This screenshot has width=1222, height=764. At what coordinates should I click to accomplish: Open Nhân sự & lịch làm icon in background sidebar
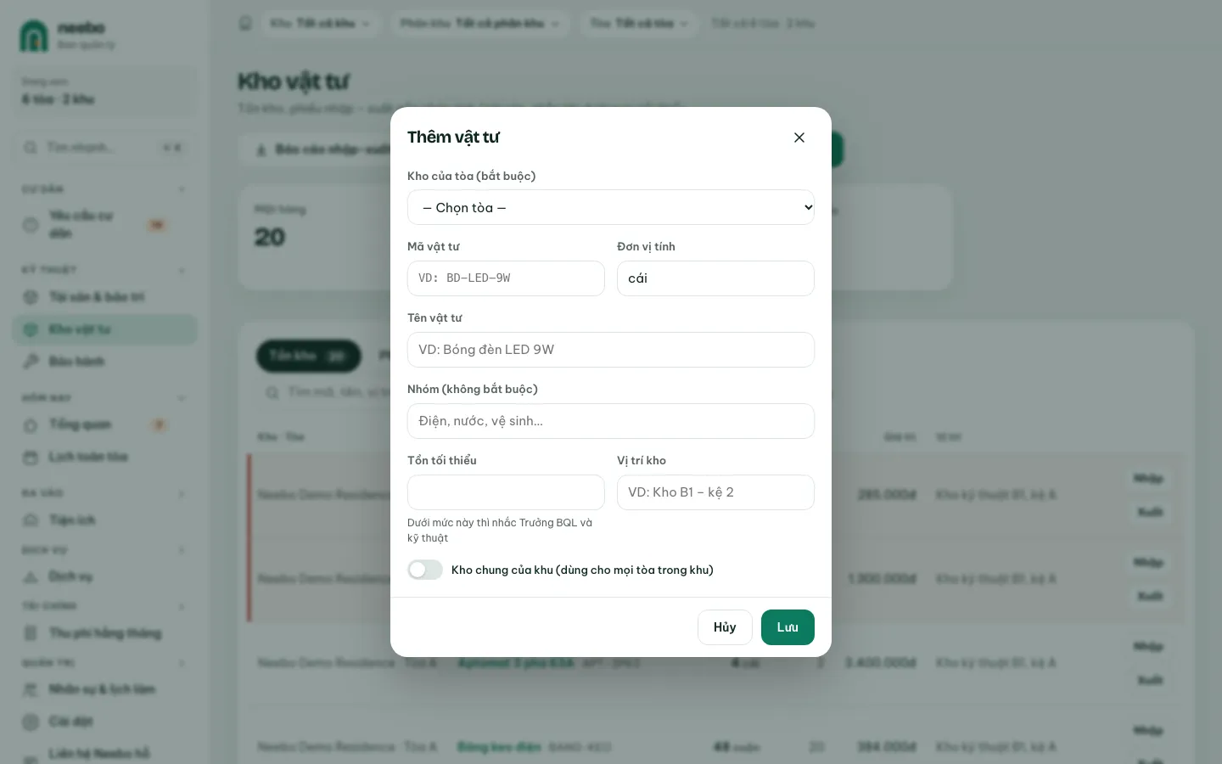(31, 689)
